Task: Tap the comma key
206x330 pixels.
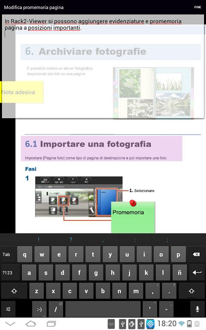Action: pyautogui.click(x=153, y=291)
